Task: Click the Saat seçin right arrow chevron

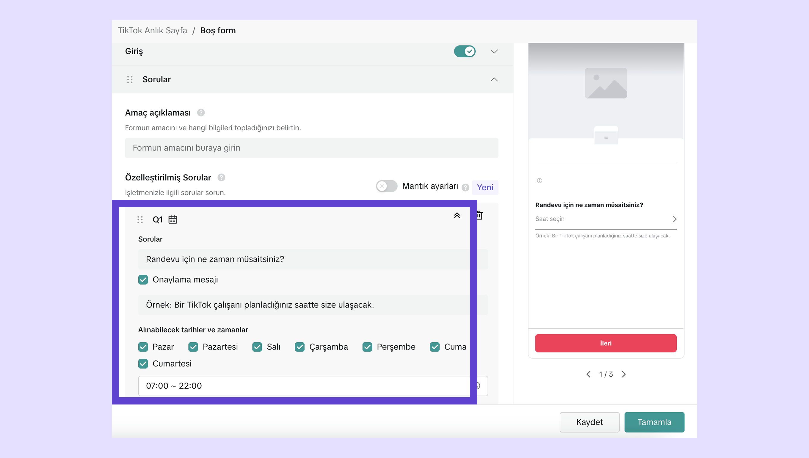Action: tap(674, 219)
